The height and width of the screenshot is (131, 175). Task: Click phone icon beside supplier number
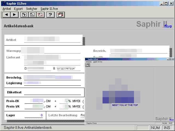pos(25,69)
